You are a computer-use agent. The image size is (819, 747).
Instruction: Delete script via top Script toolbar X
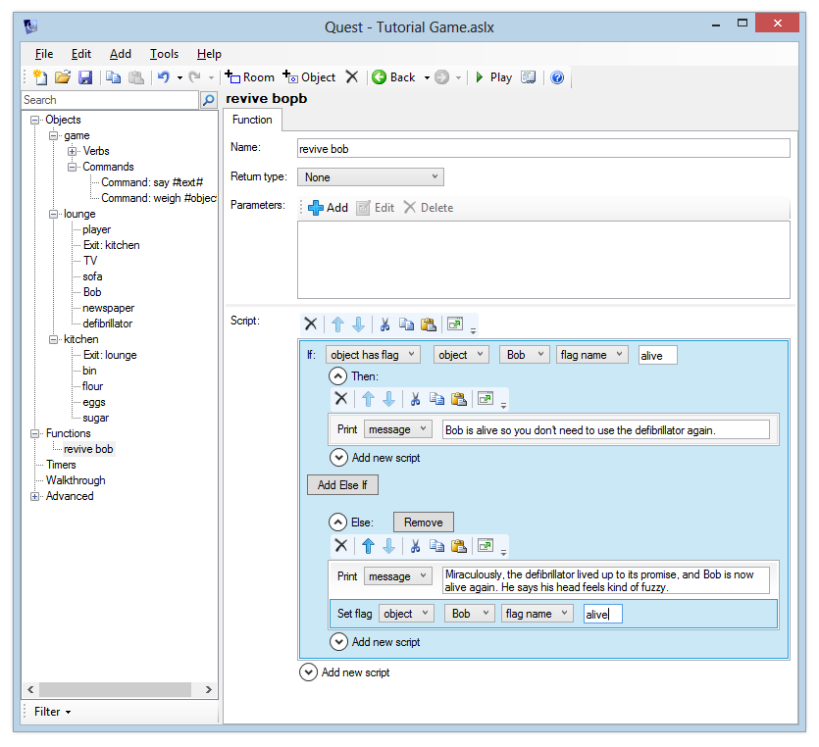pos(311,324)
